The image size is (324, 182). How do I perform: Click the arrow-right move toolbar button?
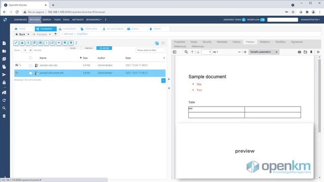[x=59, y=42]
